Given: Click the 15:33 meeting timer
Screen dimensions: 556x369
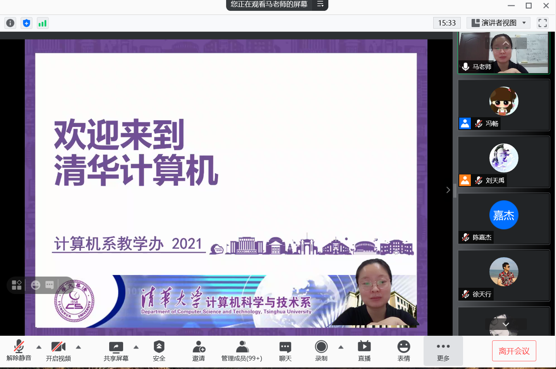Looking at the screenshot, I should click(447, 23).
